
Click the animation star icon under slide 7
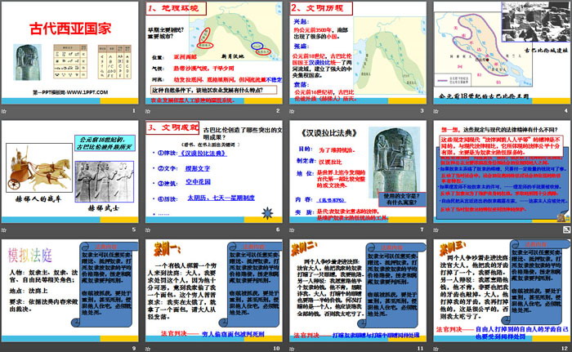point(292,230)
